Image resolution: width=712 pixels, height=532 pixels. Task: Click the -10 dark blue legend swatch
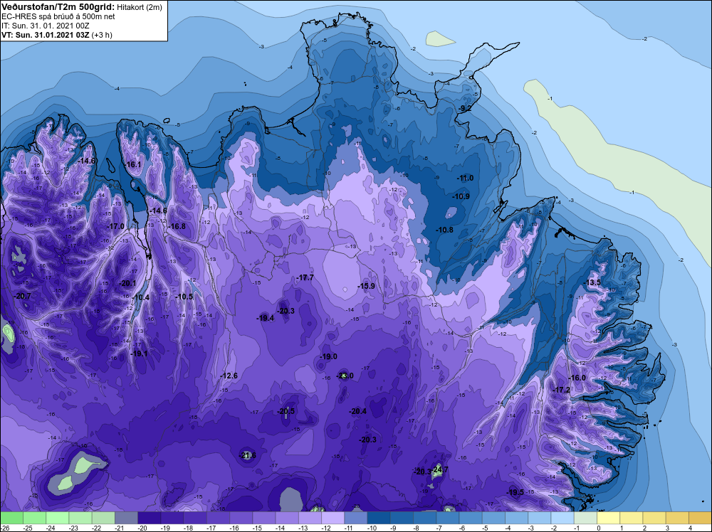379,518
